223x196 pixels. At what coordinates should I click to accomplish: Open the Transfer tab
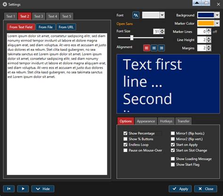point(183,121)
